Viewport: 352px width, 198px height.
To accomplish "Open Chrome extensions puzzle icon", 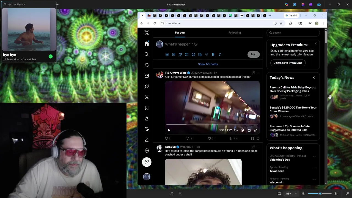I will (290, 23).
